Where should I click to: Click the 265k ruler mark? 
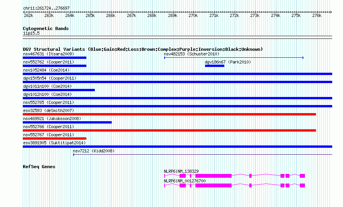(x=90, y=15)
